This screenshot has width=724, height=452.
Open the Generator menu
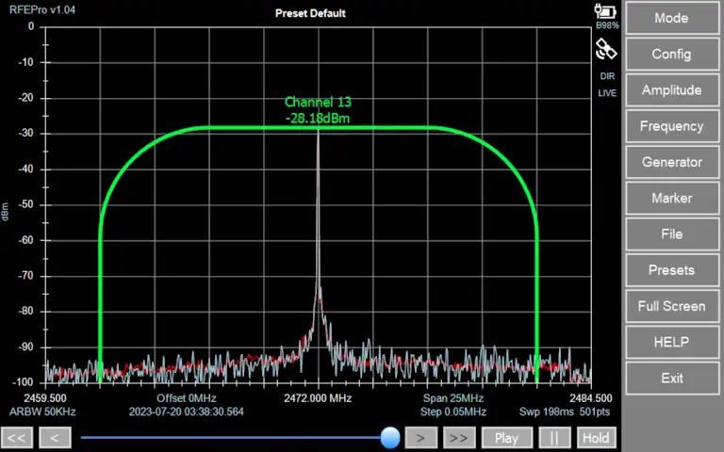click(671, 162)
